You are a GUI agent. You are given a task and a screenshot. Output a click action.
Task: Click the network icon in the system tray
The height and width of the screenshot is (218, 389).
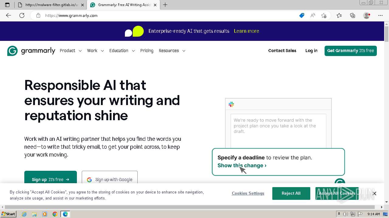pos(353,214)
